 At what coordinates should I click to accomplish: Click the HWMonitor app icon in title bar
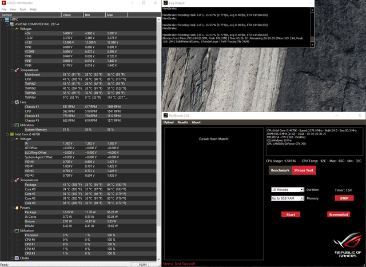(3, 3)
